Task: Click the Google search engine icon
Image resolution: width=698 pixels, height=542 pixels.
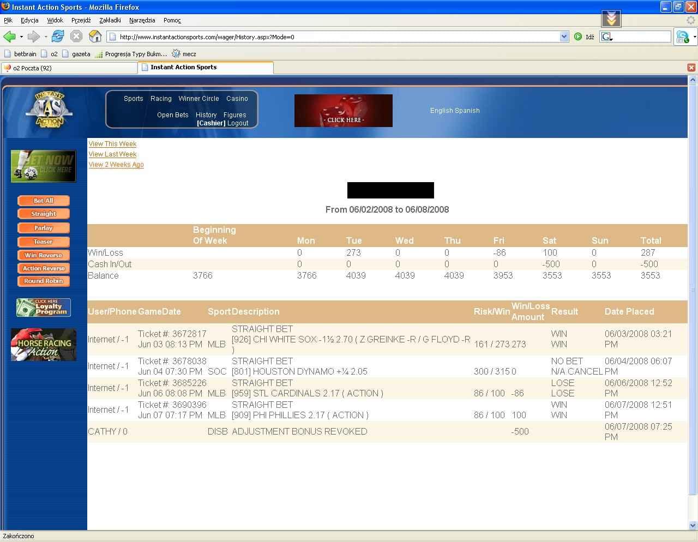Action: (607, 37)
